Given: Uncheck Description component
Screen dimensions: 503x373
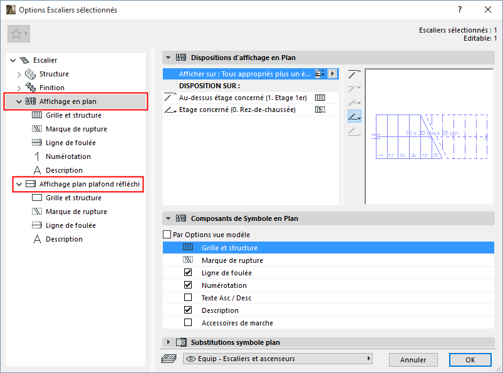Looking at the screenshot, I should point(188,310).
